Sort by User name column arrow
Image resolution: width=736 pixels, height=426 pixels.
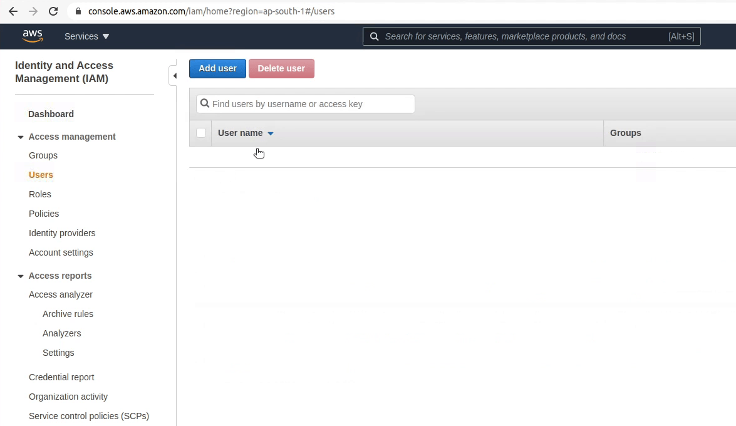(x=271, y=133)
